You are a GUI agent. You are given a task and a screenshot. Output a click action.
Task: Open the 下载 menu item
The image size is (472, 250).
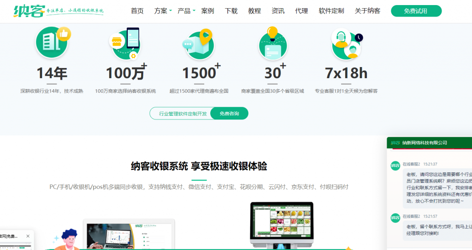231,11
